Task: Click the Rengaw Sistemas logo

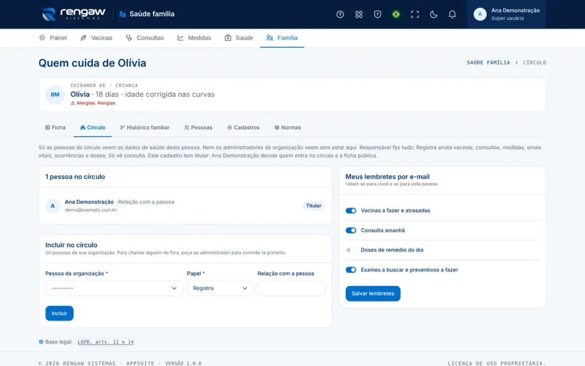Action: (x=74, y=14)
